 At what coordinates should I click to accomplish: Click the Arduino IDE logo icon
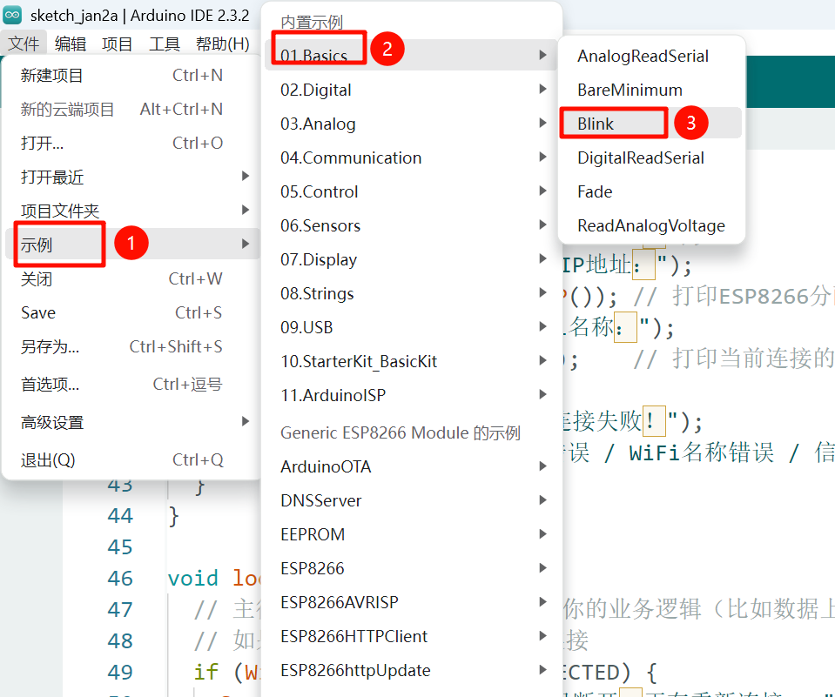click(x=12, y=15)
